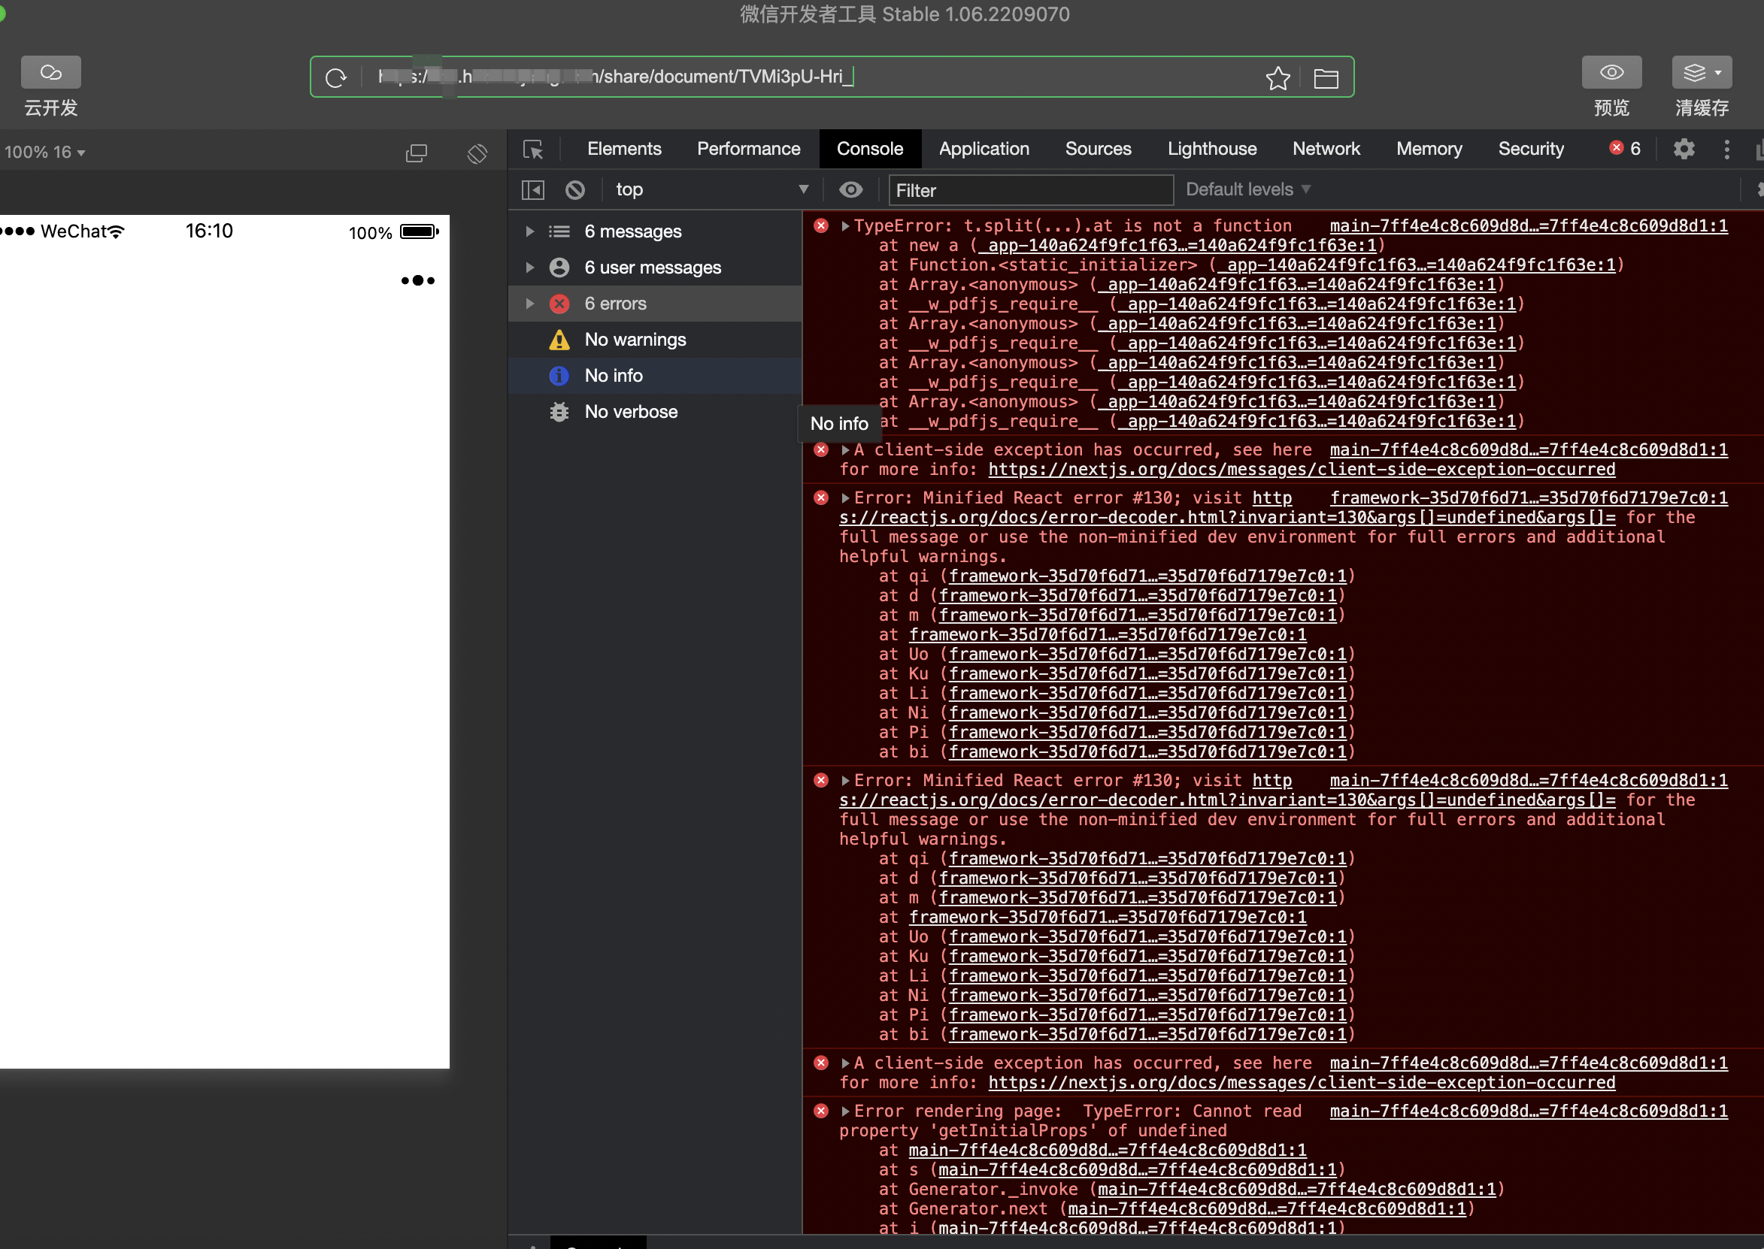Viewport: 1764px width, 1249px height.
Task: Switch to the Elements tab
Action: (x=624, y=150)
